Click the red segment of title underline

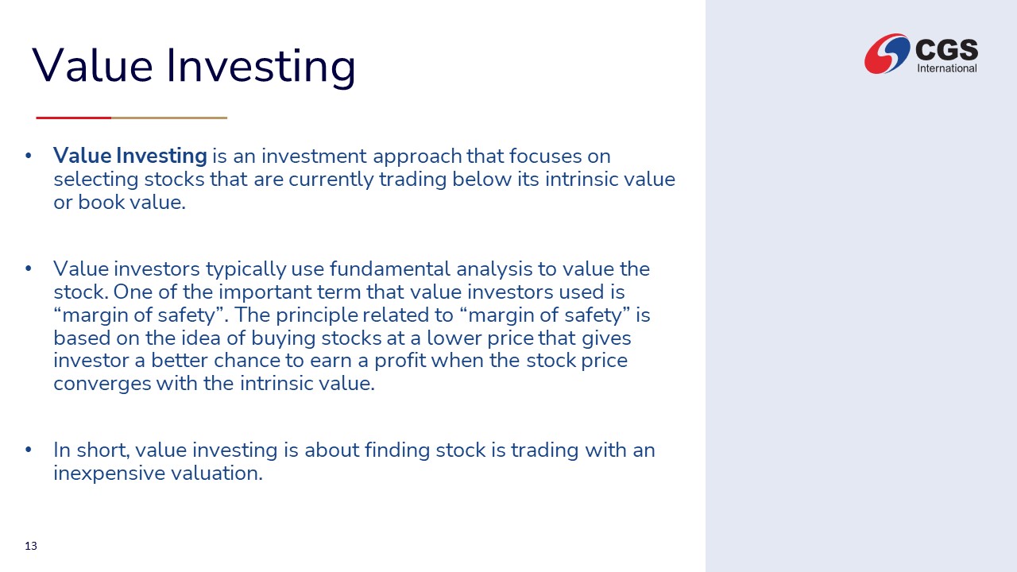click(x=73, y=118)
